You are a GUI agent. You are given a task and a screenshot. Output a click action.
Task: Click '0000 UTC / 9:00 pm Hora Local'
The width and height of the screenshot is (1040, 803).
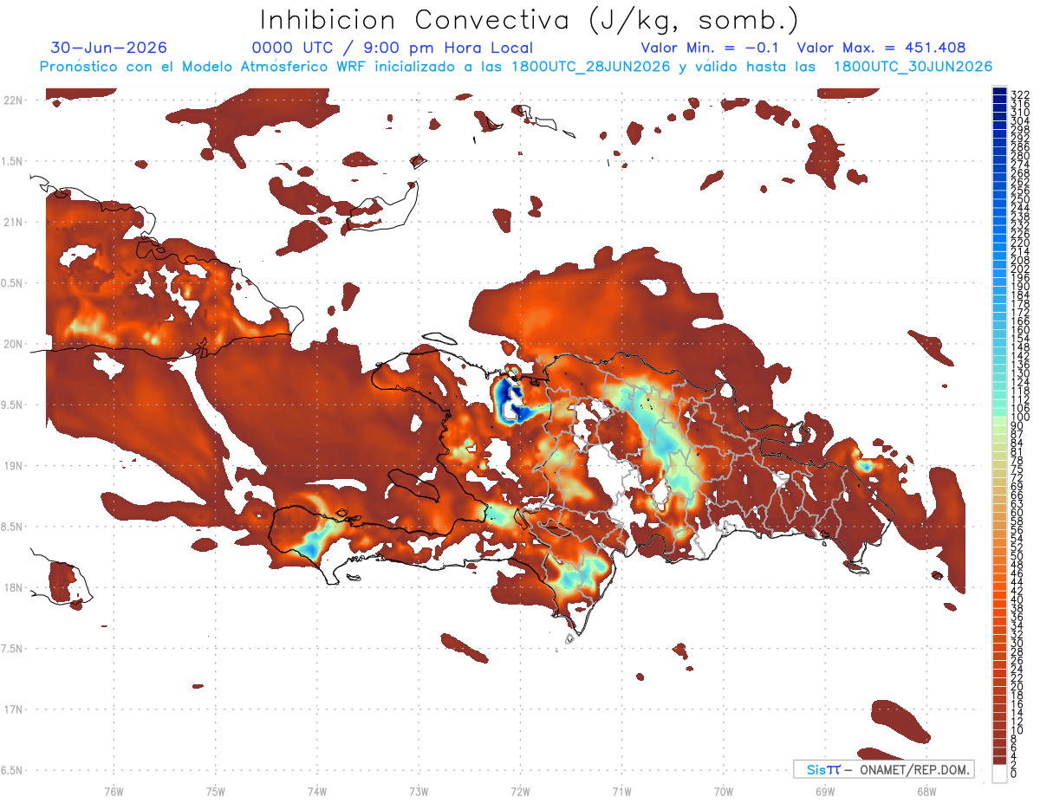point(392,48)
